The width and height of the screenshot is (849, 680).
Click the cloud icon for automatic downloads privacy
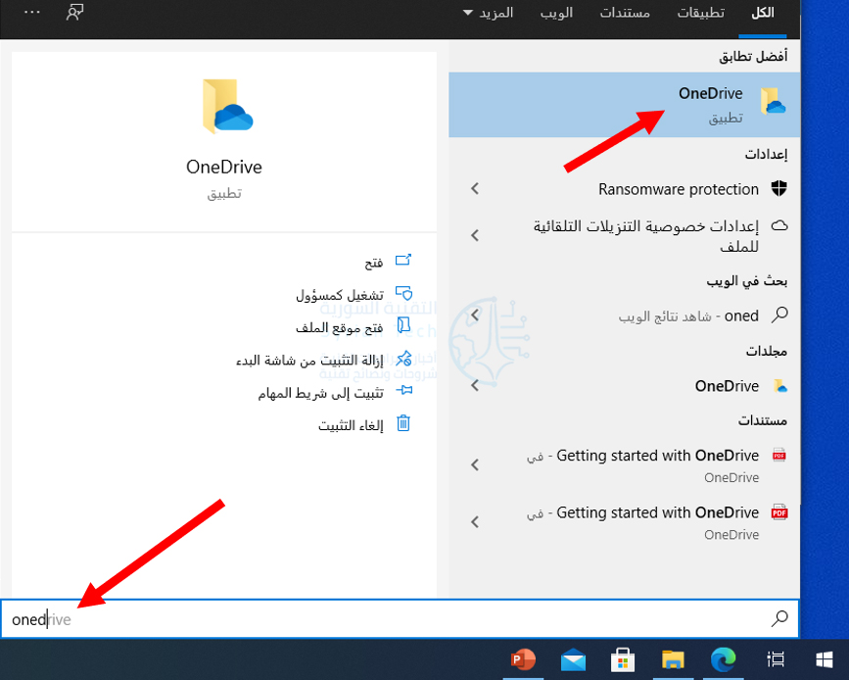coord(778,225)
